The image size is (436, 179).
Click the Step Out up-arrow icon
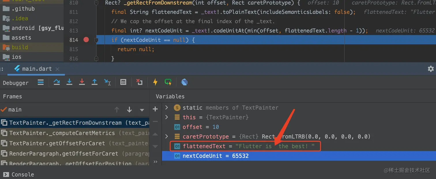tap(94, 82)
